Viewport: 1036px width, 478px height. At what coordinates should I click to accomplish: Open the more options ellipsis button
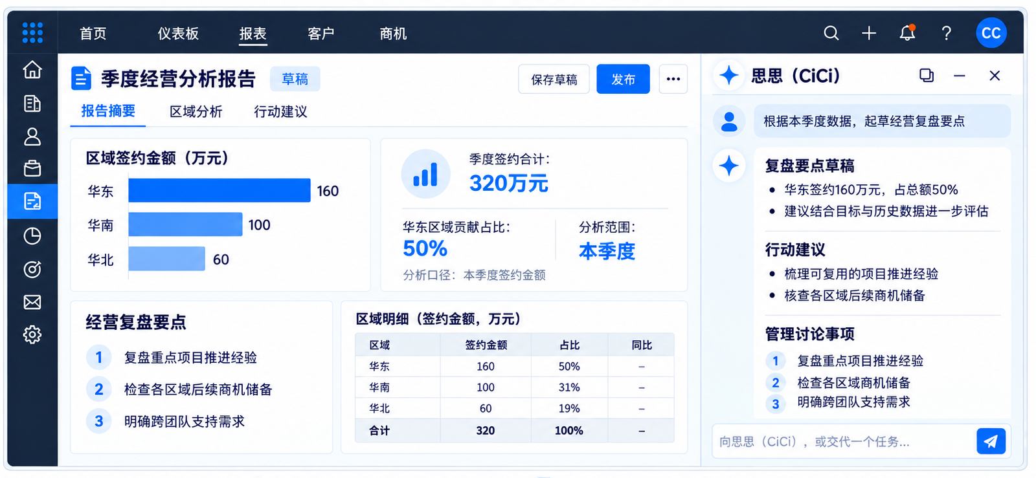673,79
